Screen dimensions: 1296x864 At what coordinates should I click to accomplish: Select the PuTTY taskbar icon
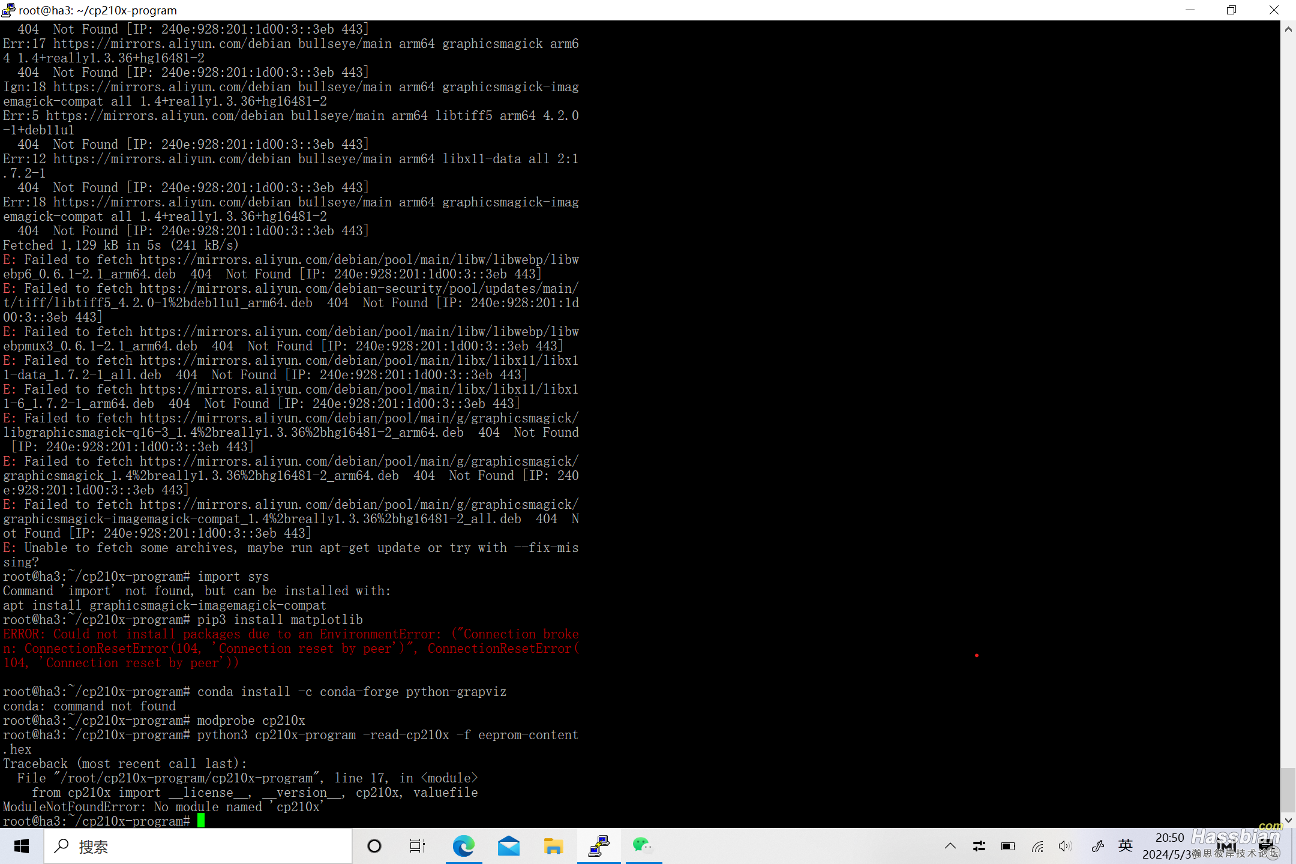[599, 846]
